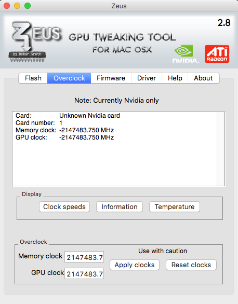Minimize the Zeus window with yellow button
This screenshot has height=304, width=238.
pyautogui.click(x=17, y=6)
